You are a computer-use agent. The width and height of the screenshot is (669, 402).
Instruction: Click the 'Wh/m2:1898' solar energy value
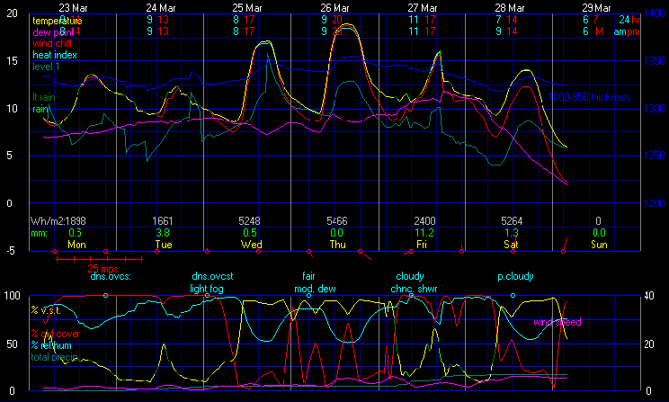pos(58,221)
